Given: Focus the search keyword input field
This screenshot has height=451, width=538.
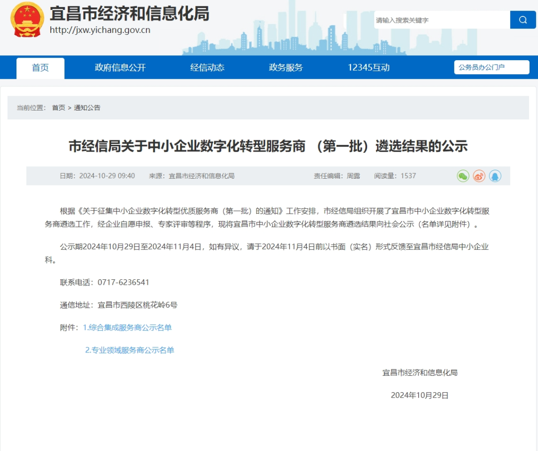Looking at the screenshot, I should pos(442,20).
